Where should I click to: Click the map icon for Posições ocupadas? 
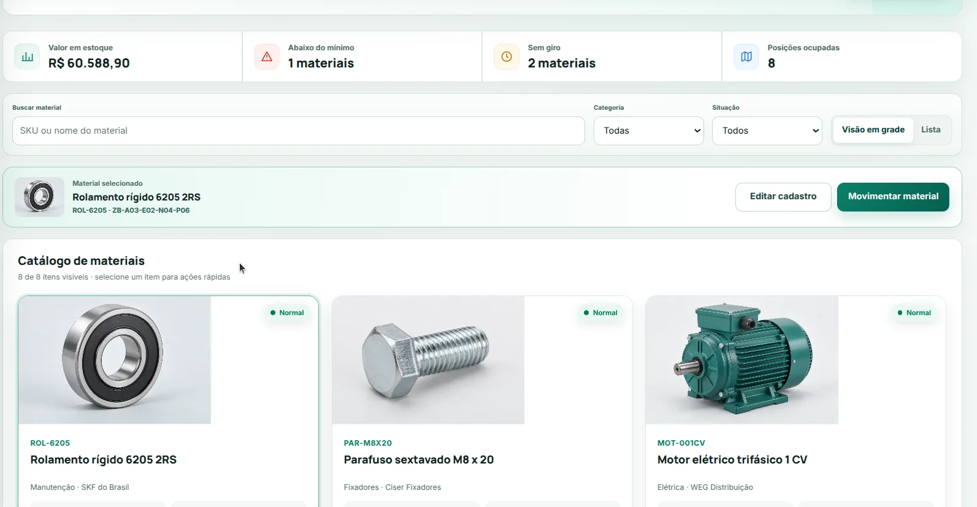pos(746,57)
